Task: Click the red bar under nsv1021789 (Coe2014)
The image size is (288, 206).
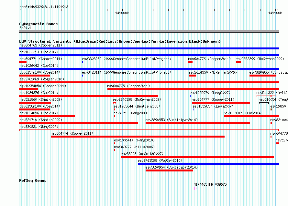Action: coord(251,116)
